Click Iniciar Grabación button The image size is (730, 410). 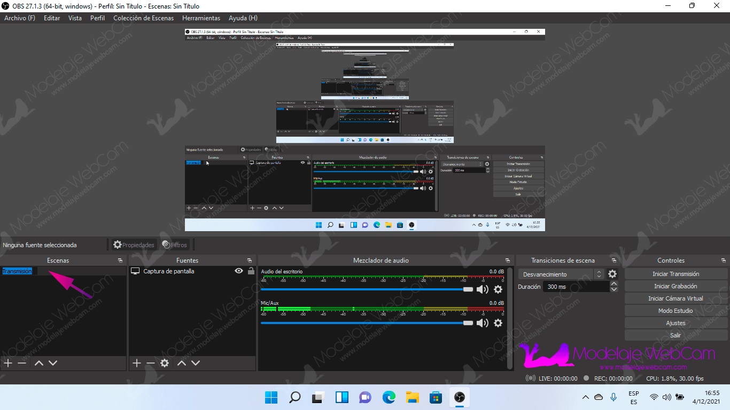click(675, 286)
